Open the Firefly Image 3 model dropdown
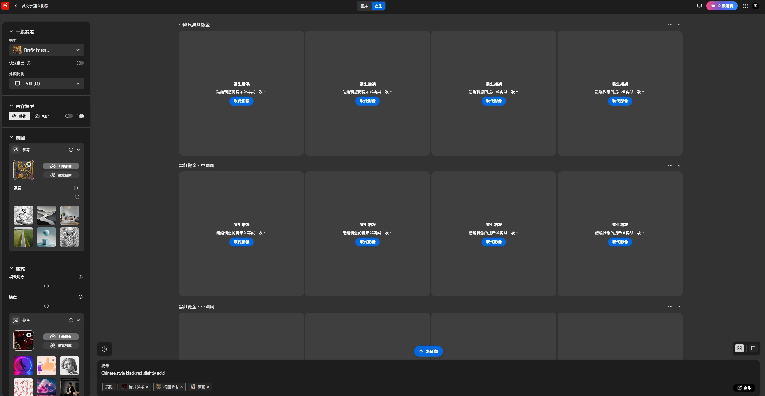This screenshot has height=396, width=765. coord(46,50)
